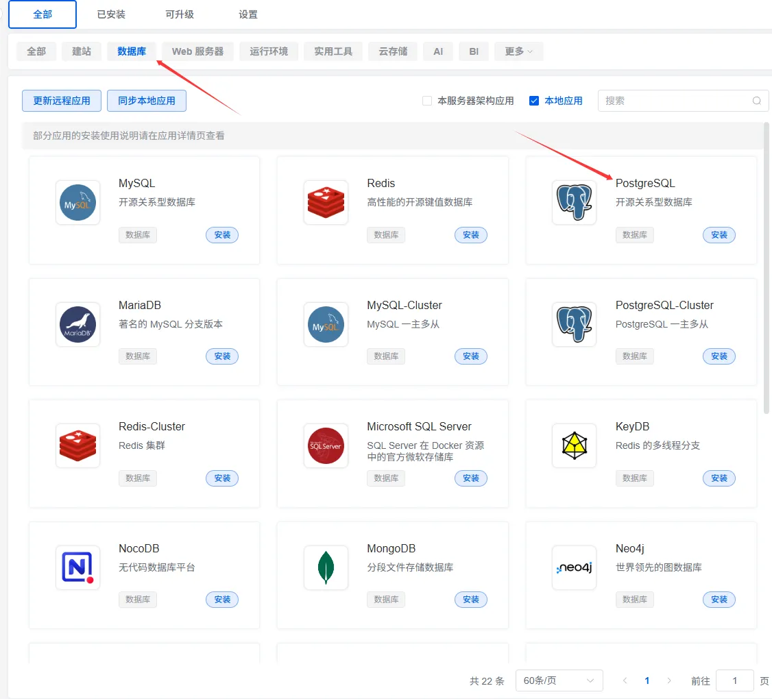Switch to the 已安装 tab
The width and height of the screenshot is (772, 699).
pyautogui.click(x=111, y=14)
